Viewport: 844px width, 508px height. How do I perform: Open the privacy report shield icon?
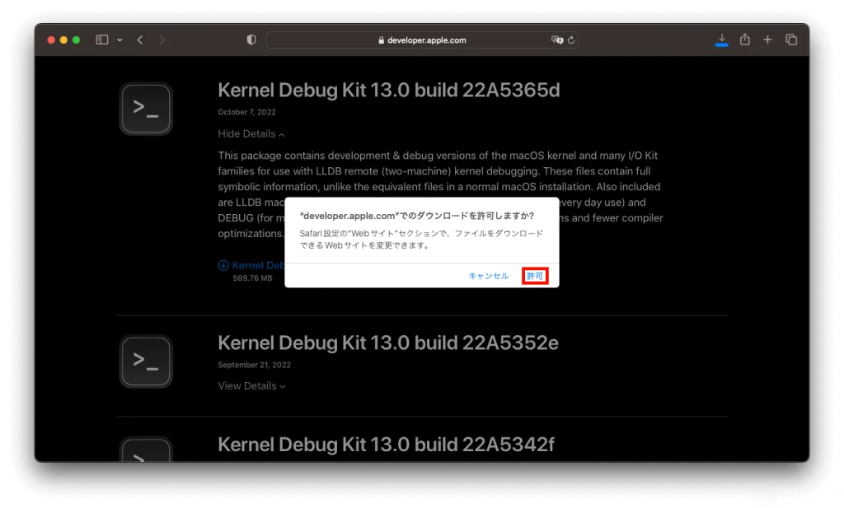(252, 40)
